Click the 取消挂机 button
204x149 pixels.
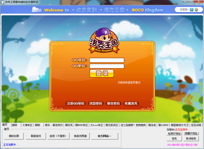(x=191, y=139)
